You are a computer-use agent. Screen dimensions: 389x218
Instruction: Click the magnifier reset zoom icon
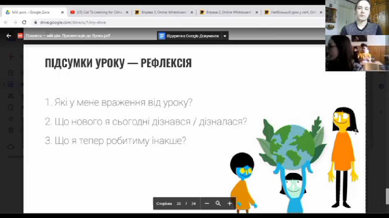pos(218,204)
